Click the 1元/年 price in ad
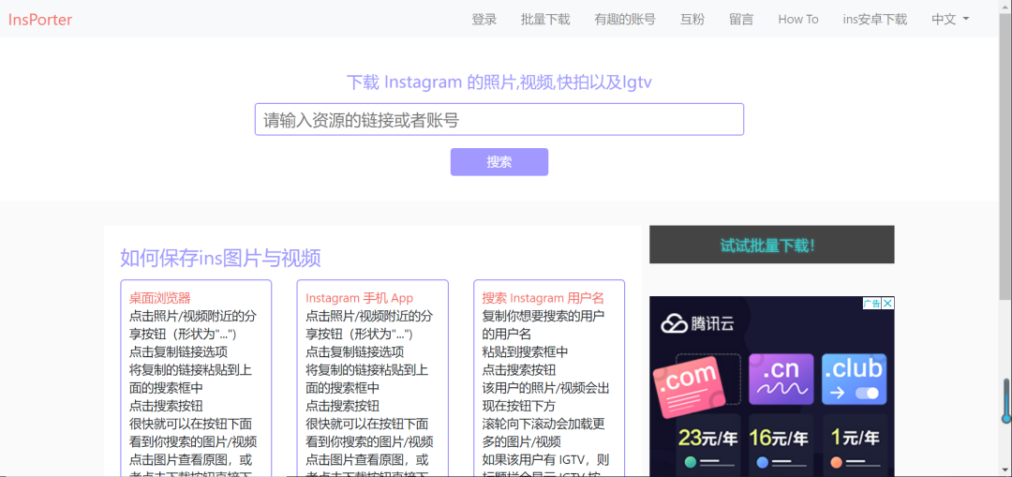This screenshot has height=477, width=1012. (856, 439)
